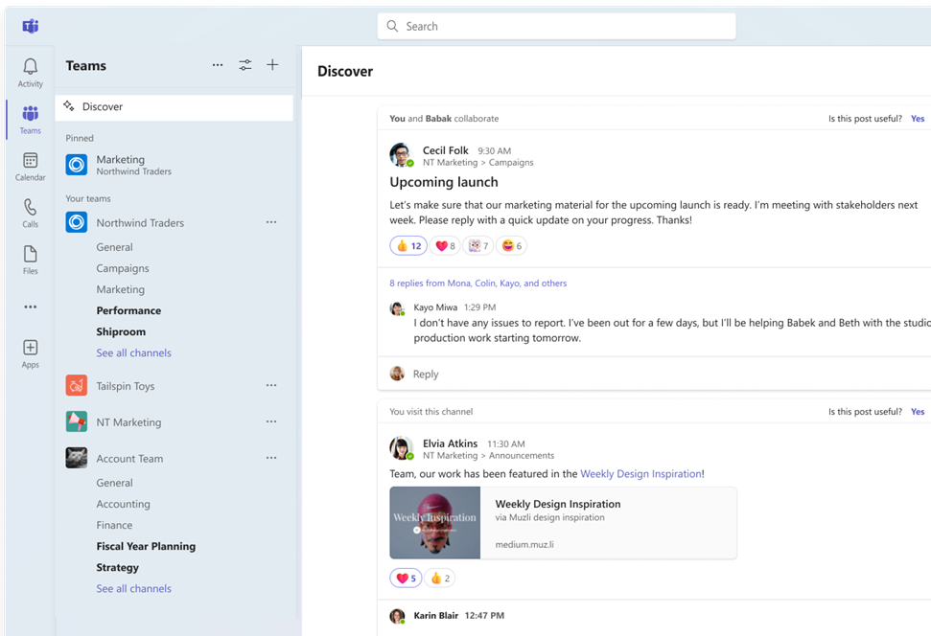This screenshot has width=931, height=636.
Task: Open the Weekly Design Inspiration link
Action: 642,473
